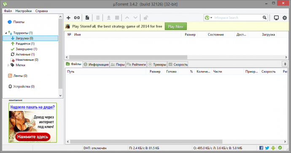Select Устройства (0) in sidebar

(24, 87)
